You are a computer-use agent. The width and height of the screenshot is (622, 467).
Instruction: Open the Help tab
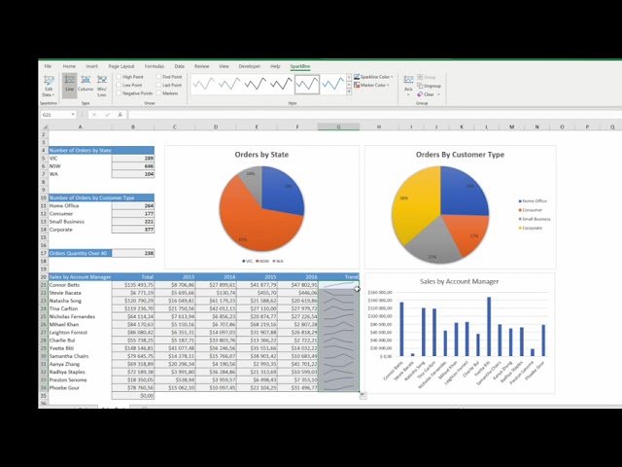275,66
